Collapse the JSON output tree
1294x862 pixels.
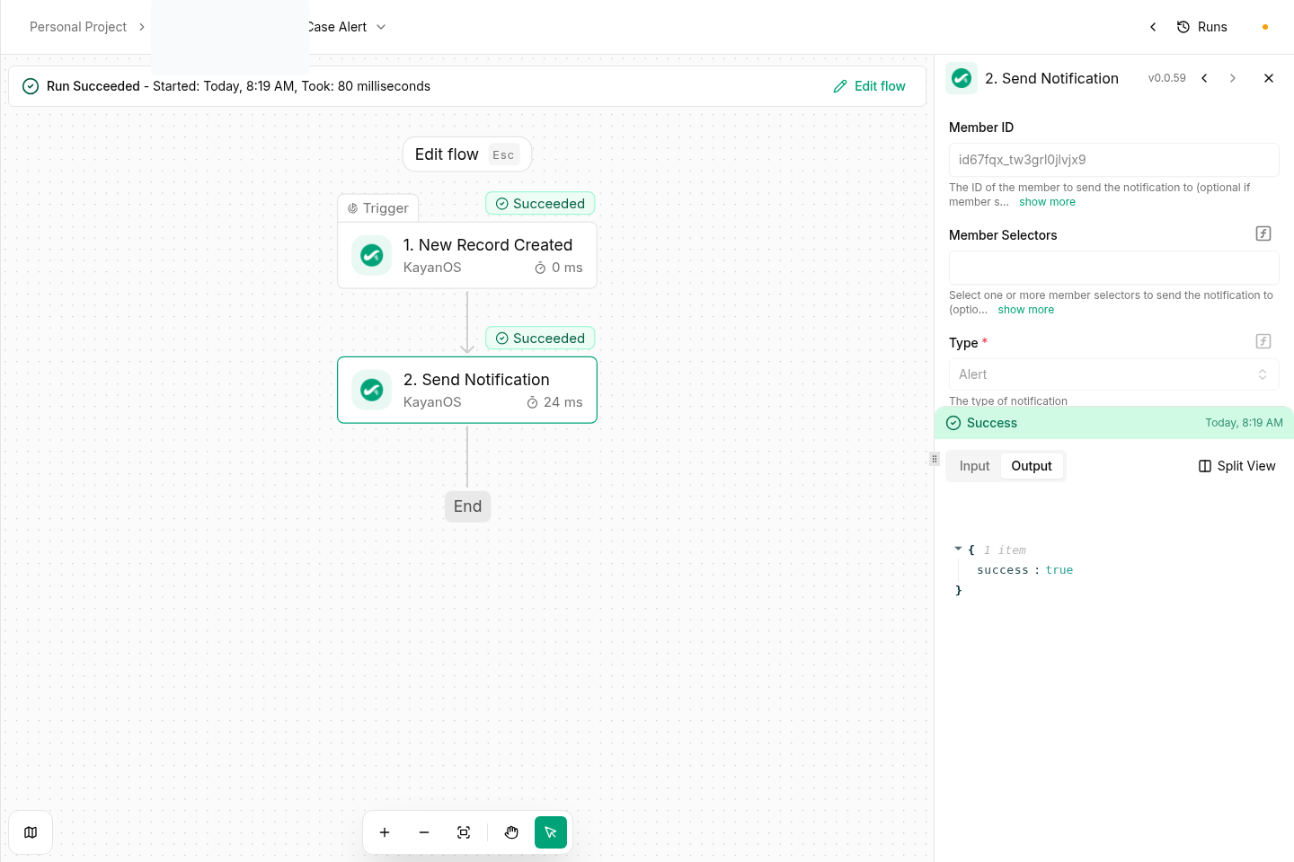point(958,549)
